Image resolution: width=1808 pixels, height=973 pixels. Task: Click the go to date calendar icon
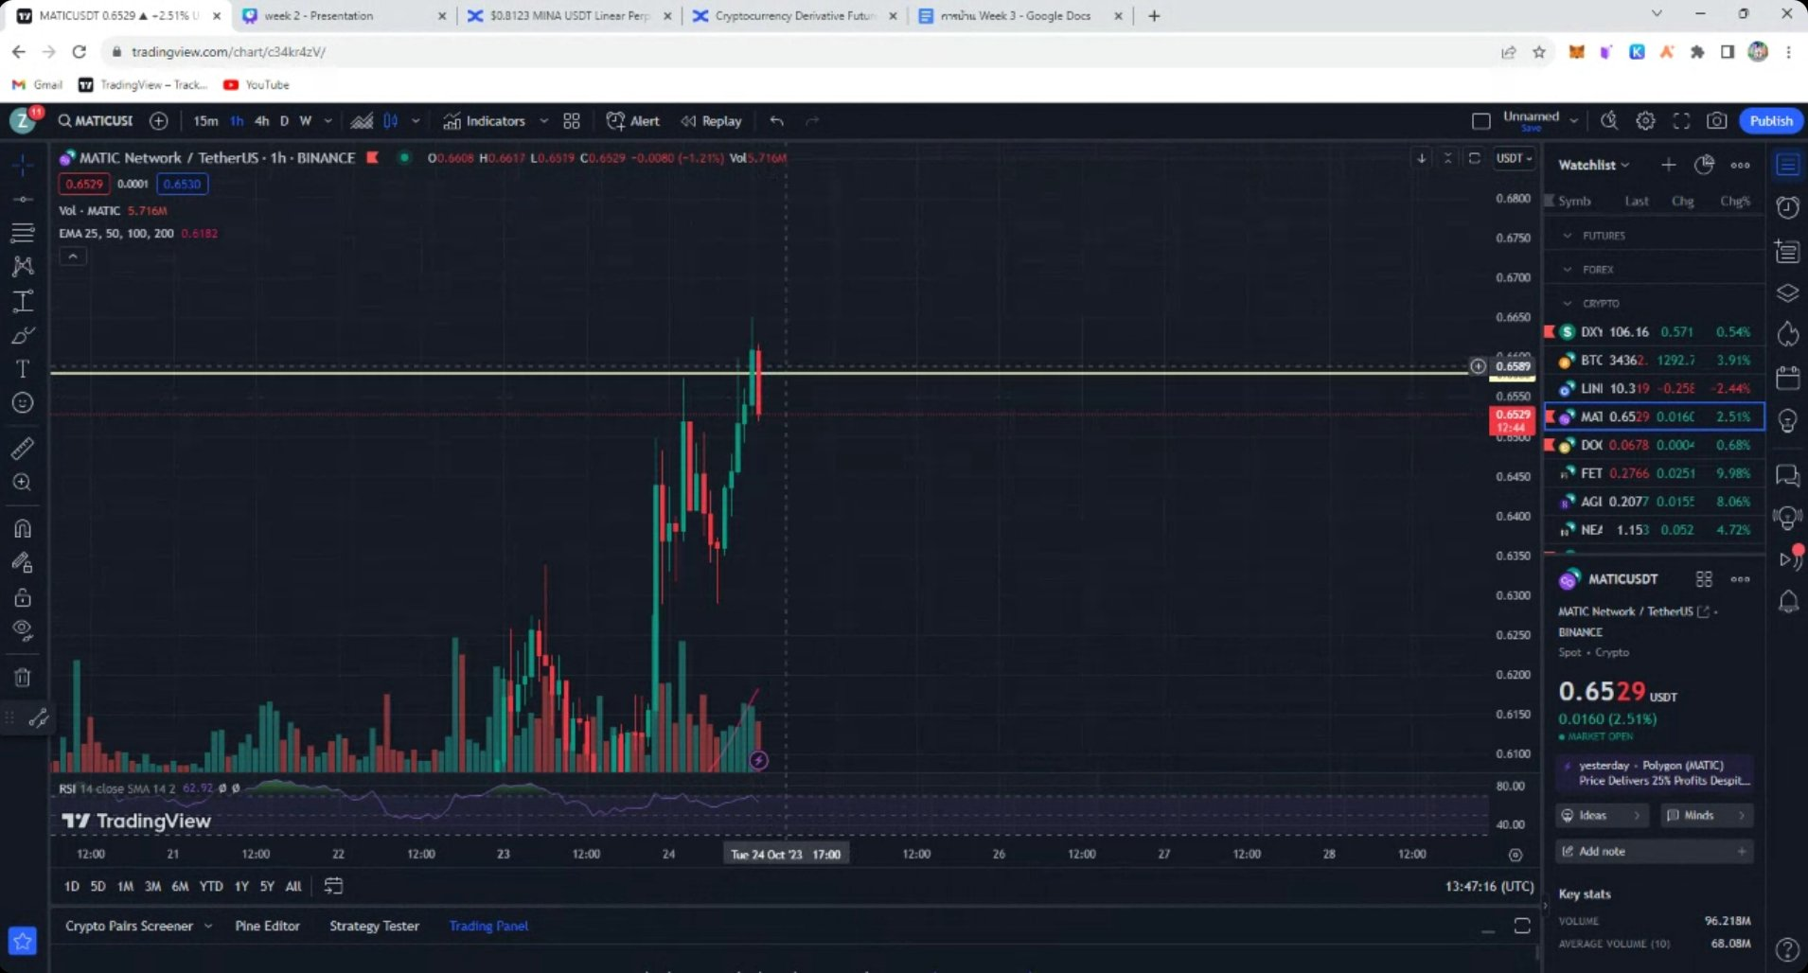[333, 886]
